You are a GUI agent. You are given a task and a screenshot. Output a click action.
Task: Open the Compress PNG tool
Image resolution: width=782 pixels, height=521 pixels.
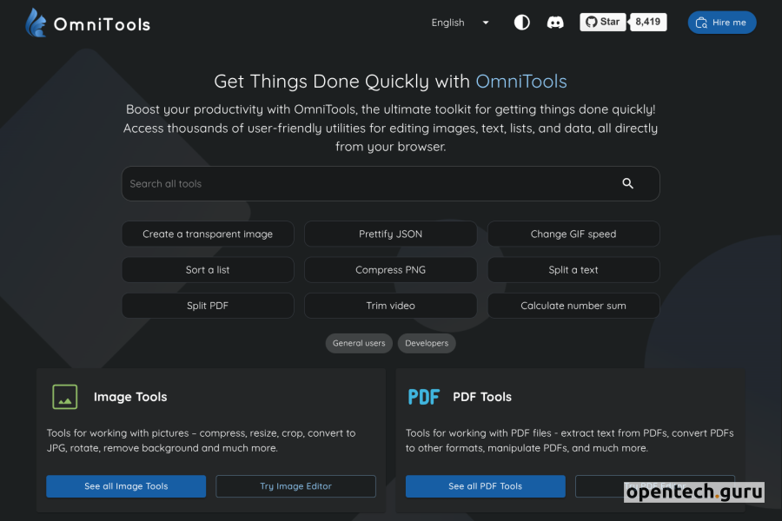(x=390, y=270)
